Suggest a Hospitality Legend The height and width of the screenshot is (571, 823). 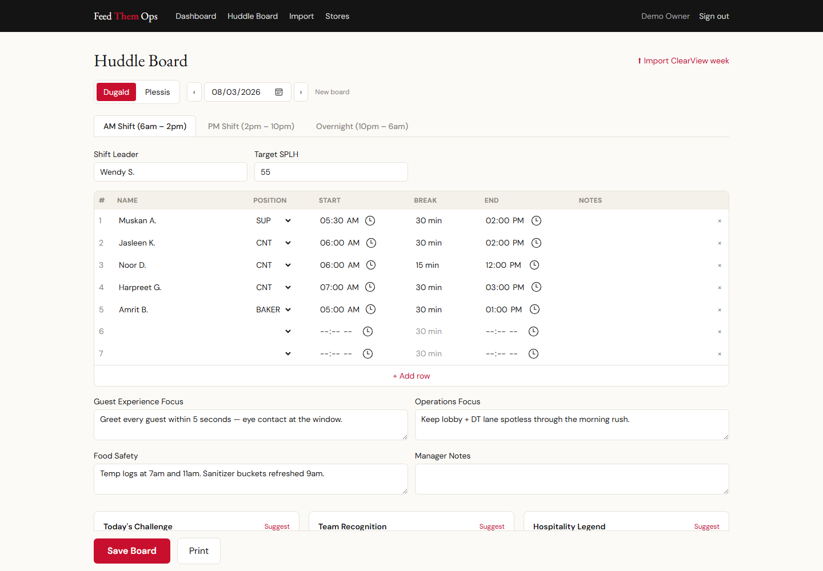coord(707,526)
